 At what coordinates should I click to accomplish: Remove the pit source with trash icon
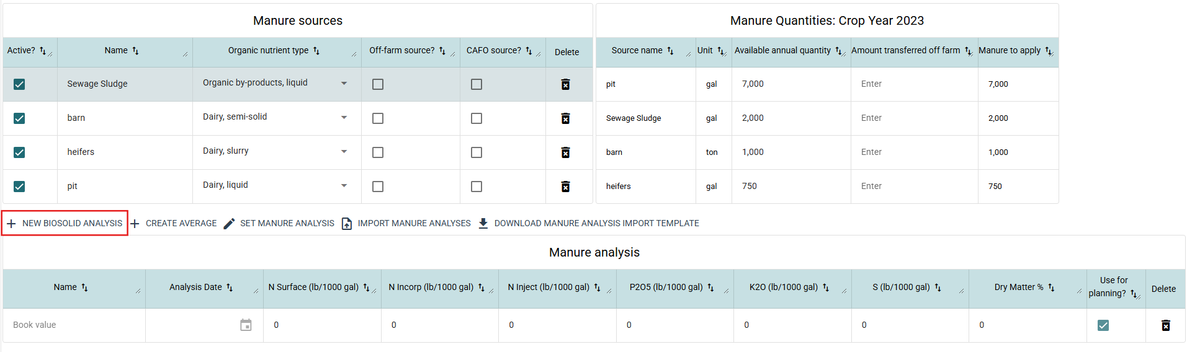pyautogui.click(x=565, y=187)
